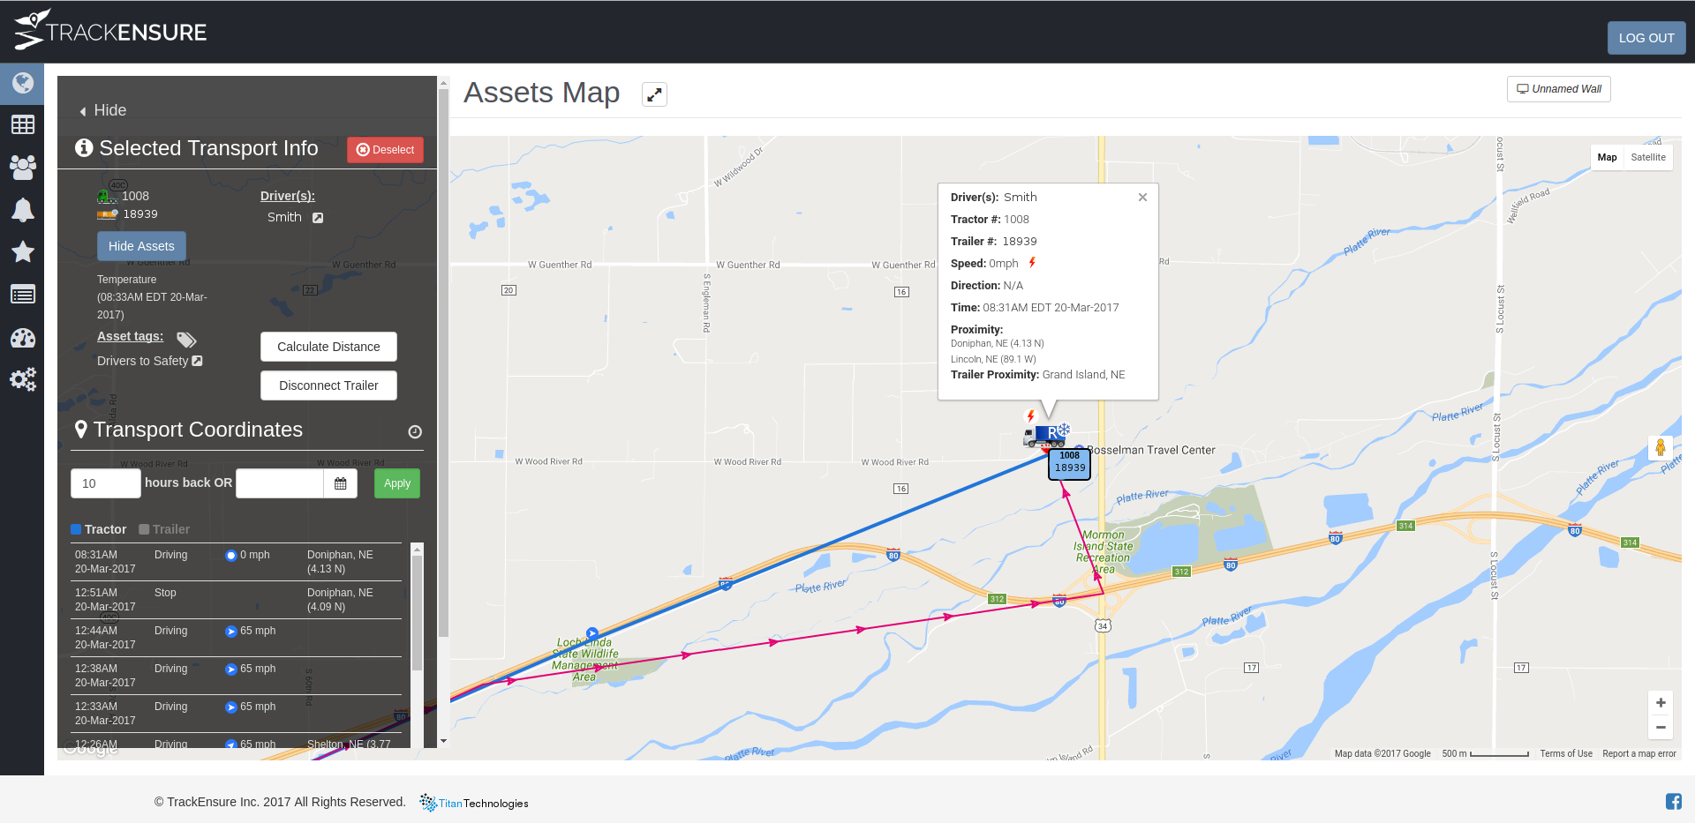Click the tractor 1008 icon
Screen dimensions: 1695x823
tap(107, 197)
